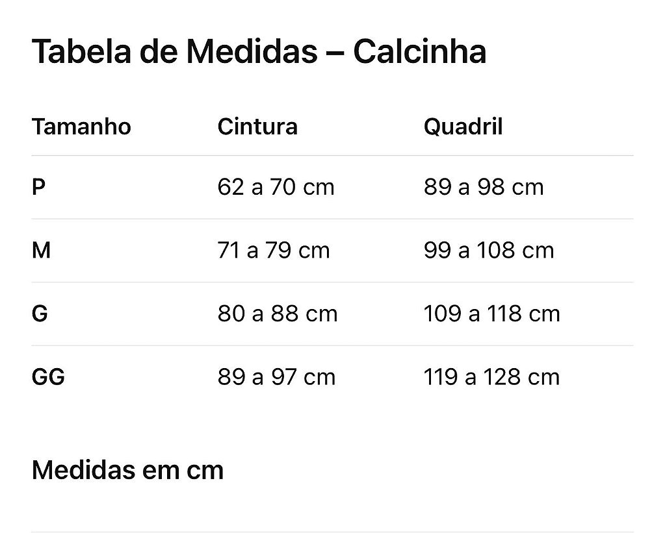Image resolution: width=665 pixels, height=533 pixels.
Task: Click the size 'P' row label
Action: pyautogui.click(x=38, y=187)
